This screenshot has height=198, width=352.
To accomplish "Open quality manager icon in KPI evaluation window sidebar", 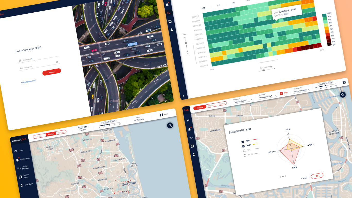I will click(x=191, y=138).
